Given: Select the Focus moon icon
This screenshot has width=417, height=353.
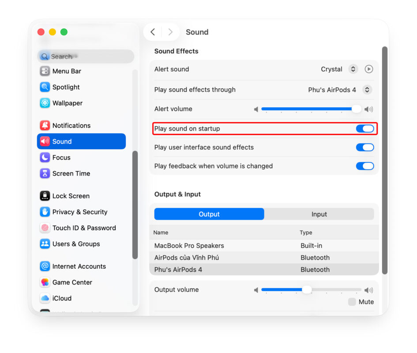Looking at the screenshot, I should point(45,158).
